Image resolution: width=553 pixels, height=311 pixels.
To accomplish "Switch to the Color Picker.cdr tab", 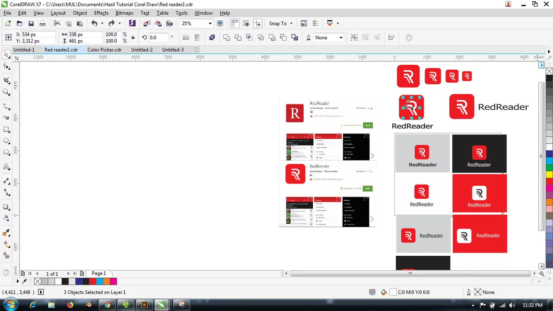I will (x=105, y=50).
